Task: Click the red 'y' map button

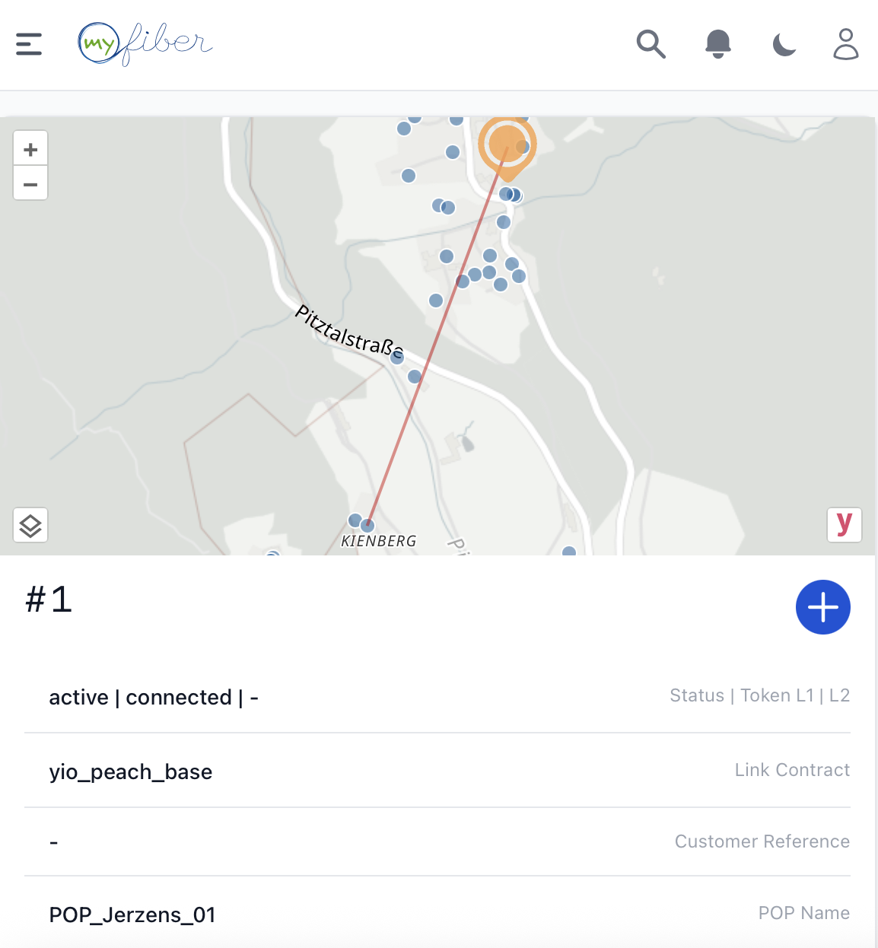Action: 844,524
